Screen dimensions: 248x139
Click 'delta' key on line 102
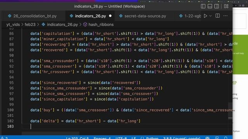click(x=49, y=121)
